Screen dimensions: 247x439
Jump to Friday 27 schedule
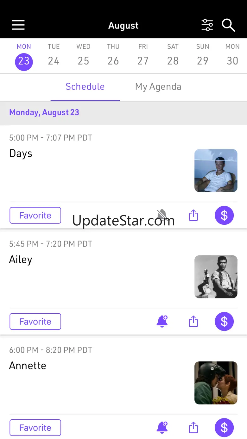[143, 56]
